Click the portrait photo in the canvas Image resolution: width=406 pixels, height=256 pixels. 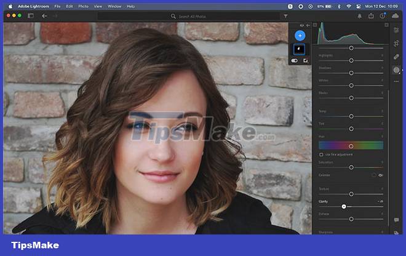pyautogui.click(x=157, y=128)
